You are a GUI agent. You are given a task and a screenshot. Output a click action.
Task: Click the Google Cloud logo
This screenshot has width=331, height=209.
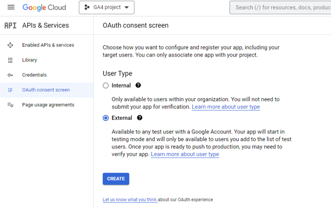point(44,7)
